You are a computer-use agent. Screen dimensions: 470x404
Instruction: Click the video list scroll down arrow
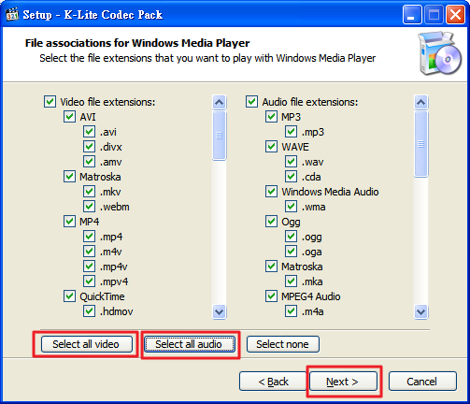coord(220,311)
